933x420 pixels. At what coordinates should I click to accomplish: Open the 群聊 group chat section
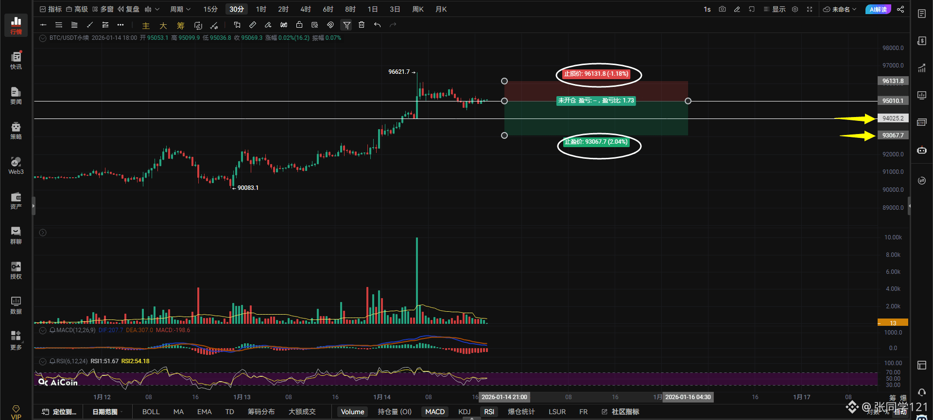pyautogui.click(x=16, y=235)
